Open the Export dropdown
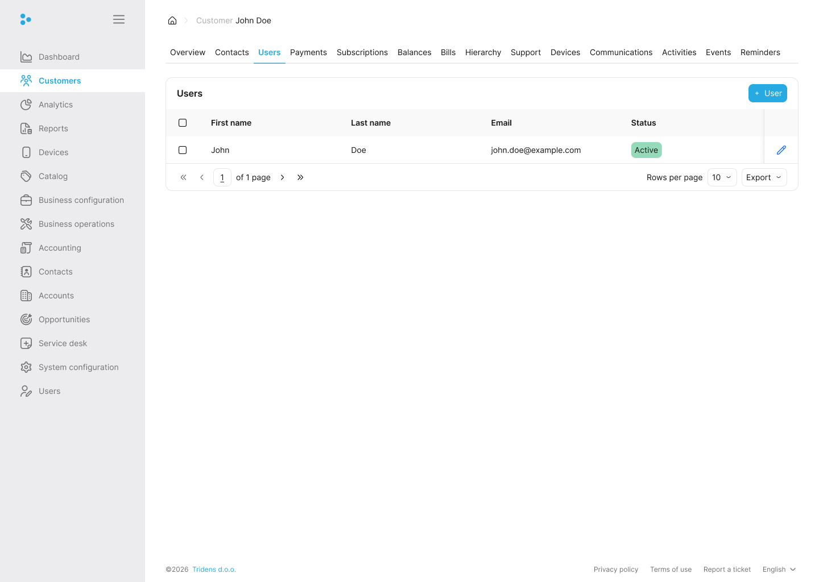Image resolution: width=819 pixels, height=582 pixels. (x=764, y=177)
